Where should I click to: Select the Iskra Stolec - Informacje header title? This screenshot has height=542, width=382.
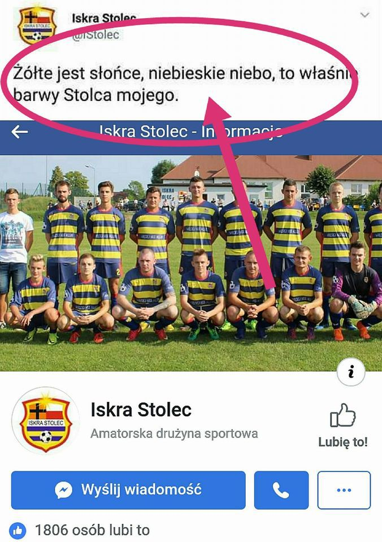click(x=191, y=132)
